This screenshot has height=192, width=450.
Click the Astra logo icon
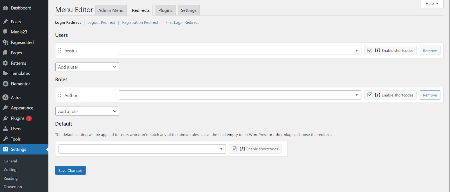pos(5,98)
